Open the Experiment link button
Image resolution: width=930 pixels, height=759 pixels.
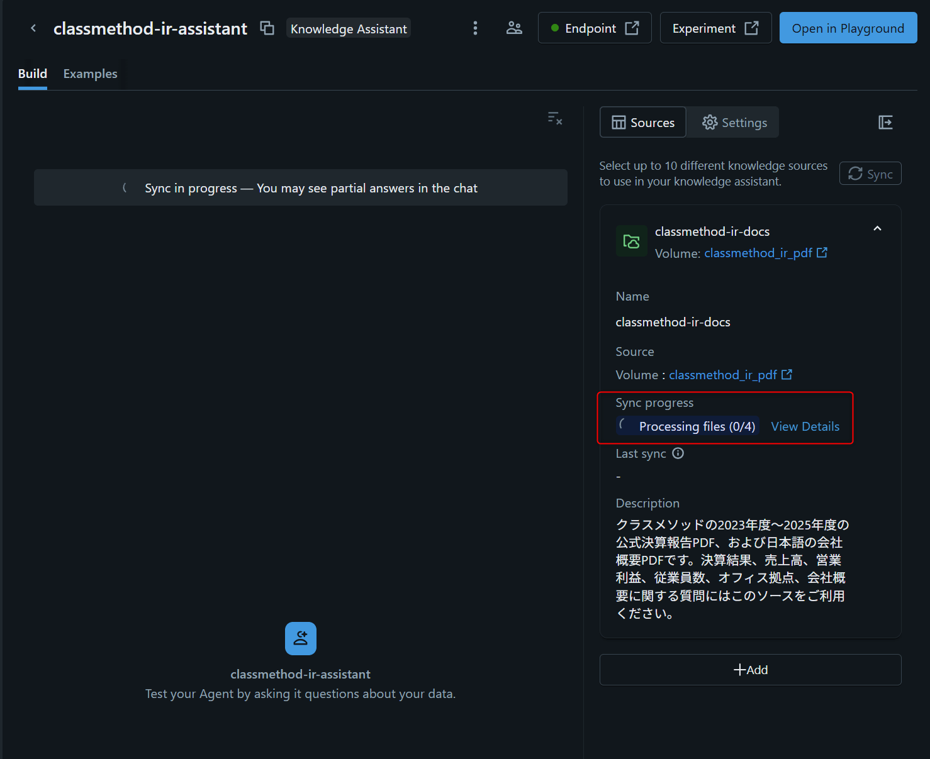click(x=715, y=28)
